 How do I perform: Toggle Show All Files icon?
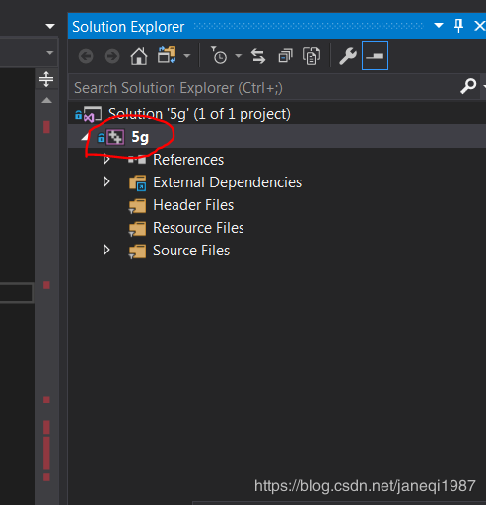click(x=312, y=56)
